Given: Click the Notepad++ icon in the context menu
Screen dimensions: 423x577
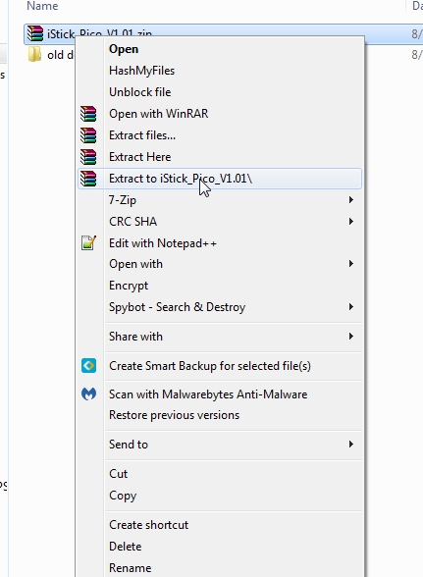Looking at the screenshot, I should coord(88,243).
